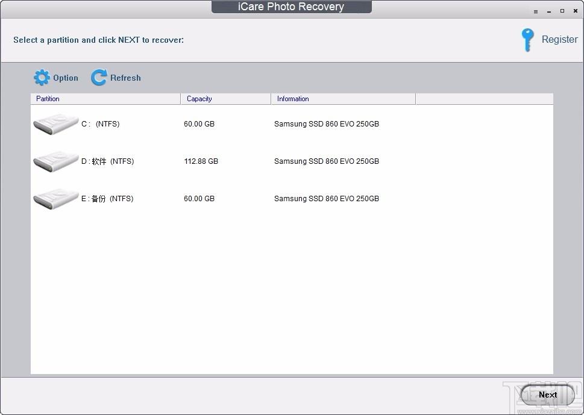
Task: Click the Refresh label text
Action: coord(125,78)
